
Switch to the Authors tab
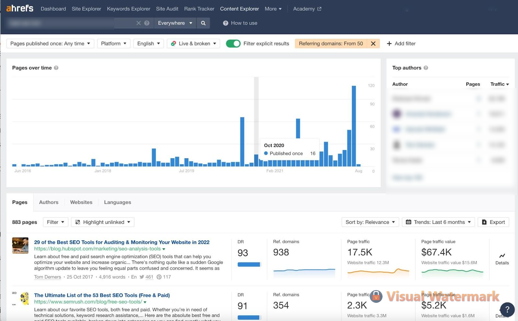point(49,202)
